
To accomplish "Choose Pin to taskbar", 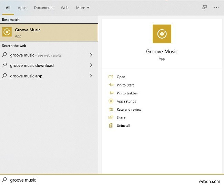I will [127, 93].
